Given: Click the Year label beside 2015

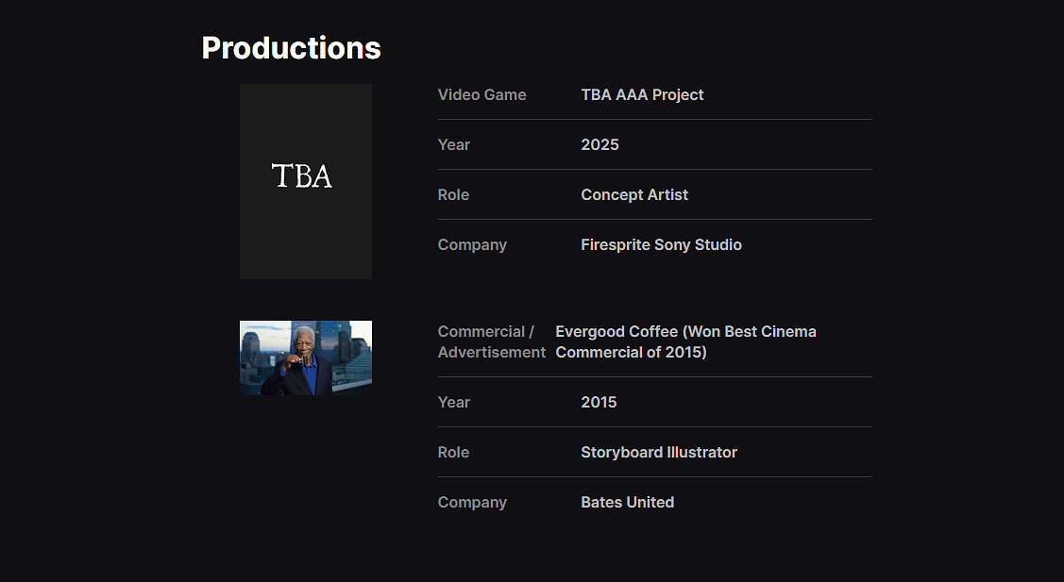Looking at the screenshot, I should coord(453,402).
